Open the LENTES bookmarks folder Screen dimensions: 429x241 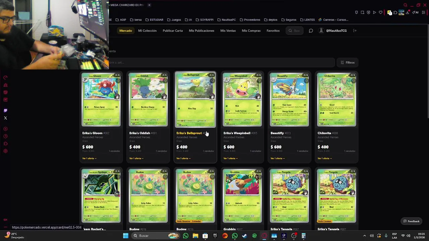(x=307, y=20)
